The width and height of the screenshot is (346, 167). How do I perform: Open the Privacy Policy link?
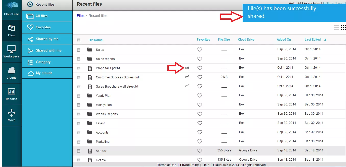[189, 165]
